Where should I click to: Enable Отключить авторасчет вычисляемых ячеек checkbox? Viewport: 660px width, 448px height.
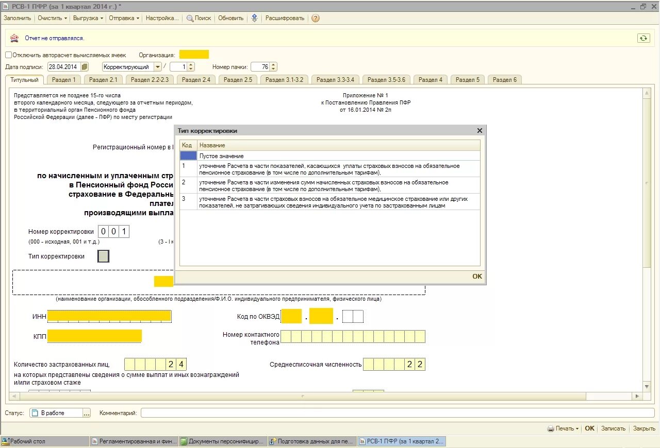tap(8, 55)
